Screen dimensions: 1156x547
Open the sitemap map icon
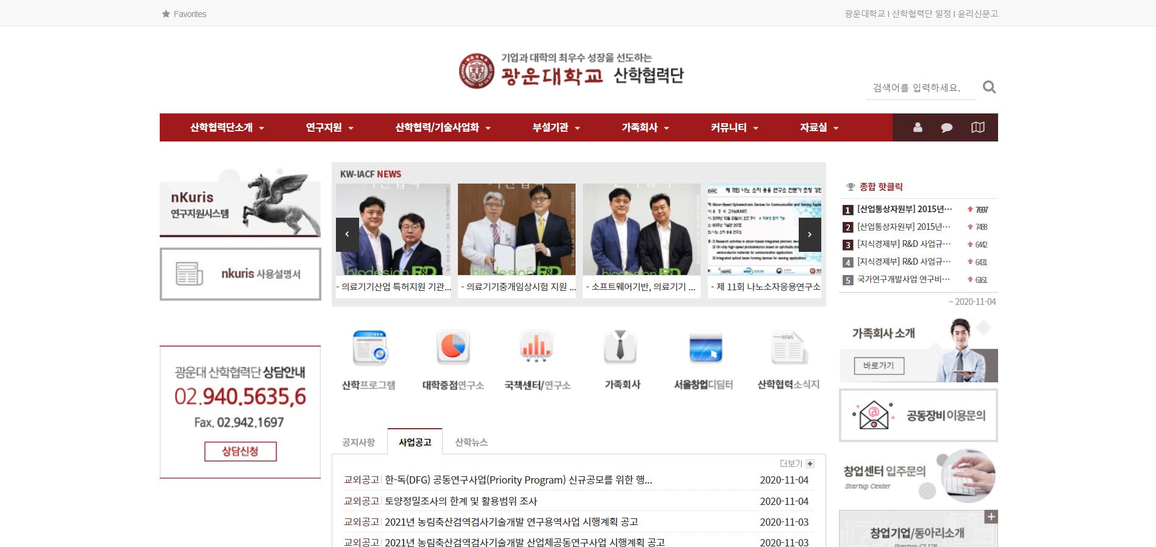[x=977, y=127]
